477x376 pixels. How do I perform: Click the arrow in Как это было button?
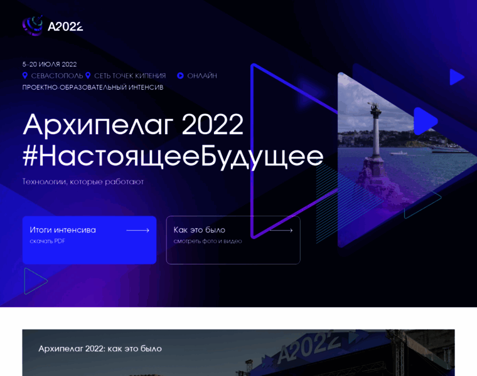281,230
